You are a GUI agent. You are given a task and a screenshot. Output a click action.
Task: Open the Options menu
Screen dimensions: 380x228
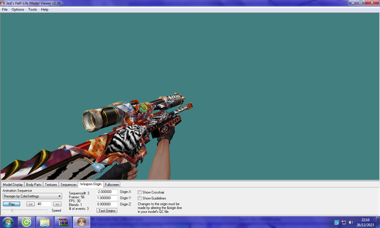pyautogui.click(x=18, y=9)
